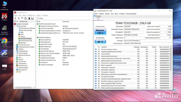Click the AIDA64 user profile toolbar icon
181x102 pixels.
point(29,18)
